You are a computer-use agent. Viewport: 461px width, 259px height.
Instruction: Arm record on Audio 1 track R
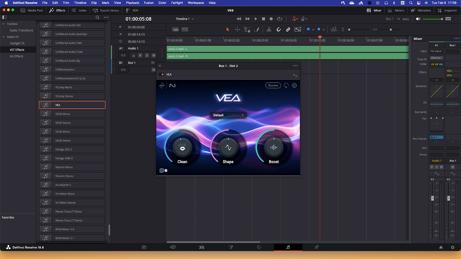pyautogui.click(x=140, y=55)
